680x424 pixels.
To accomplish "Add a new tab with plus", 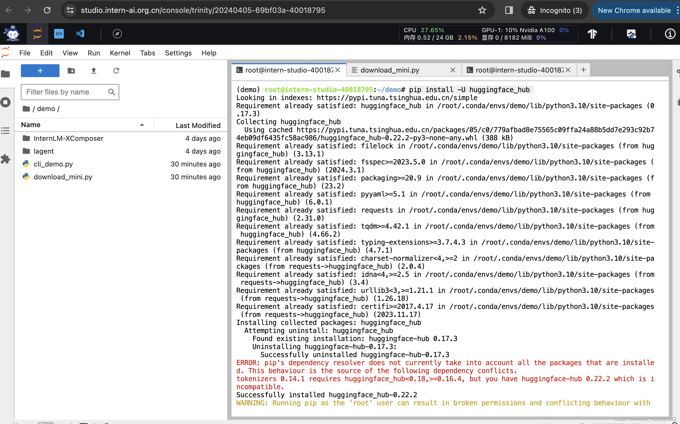I will (x=584, y=70).
